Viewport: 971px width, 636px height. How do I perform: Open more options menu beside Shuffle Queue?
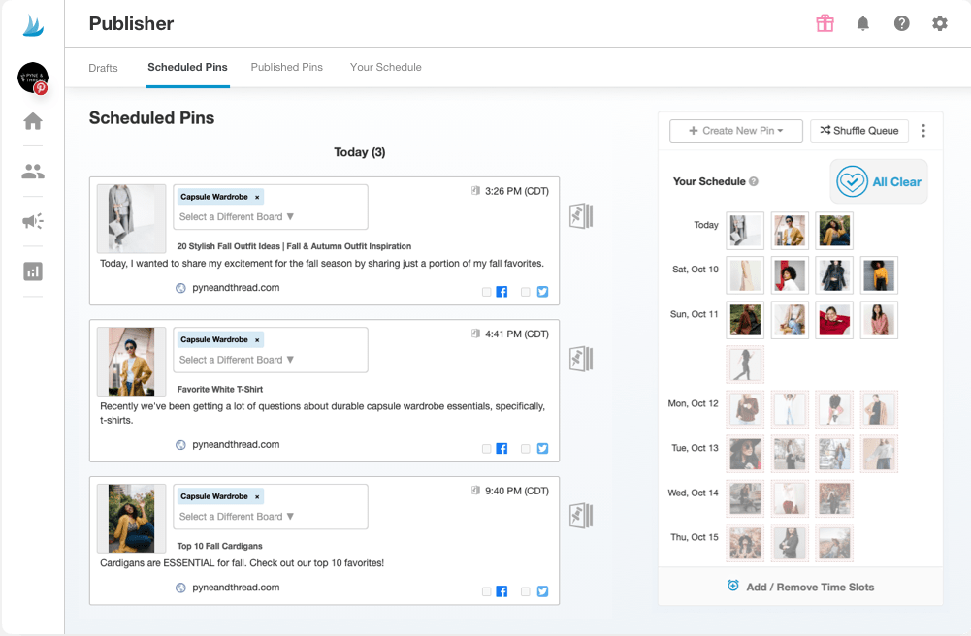923,131
